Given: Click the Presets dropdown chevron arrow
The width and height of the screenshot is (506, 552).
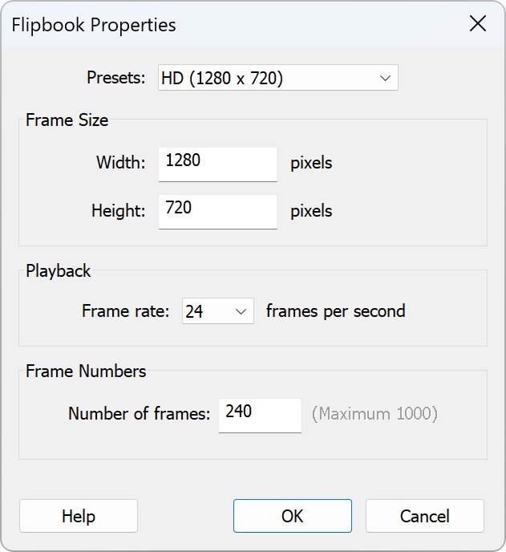Looking at the screenshot, I should (385, 78).
